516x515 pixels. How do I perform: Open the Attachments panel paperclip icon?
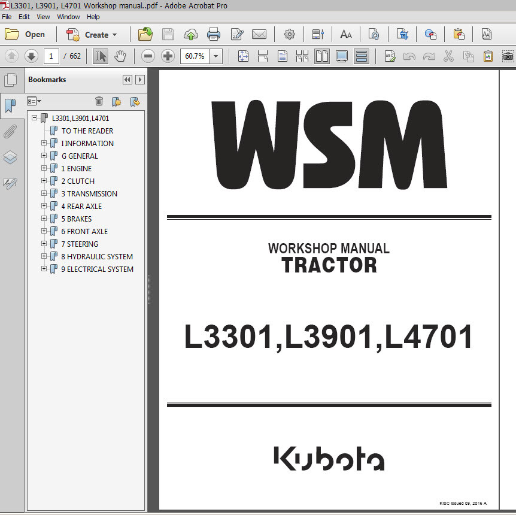tap(10, 132)
